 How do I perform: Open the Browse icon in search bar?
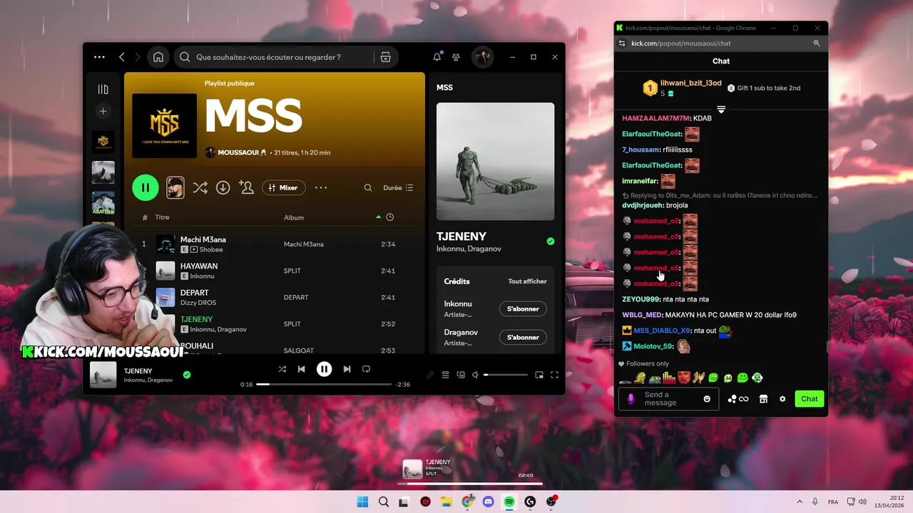tap(386, 57)
